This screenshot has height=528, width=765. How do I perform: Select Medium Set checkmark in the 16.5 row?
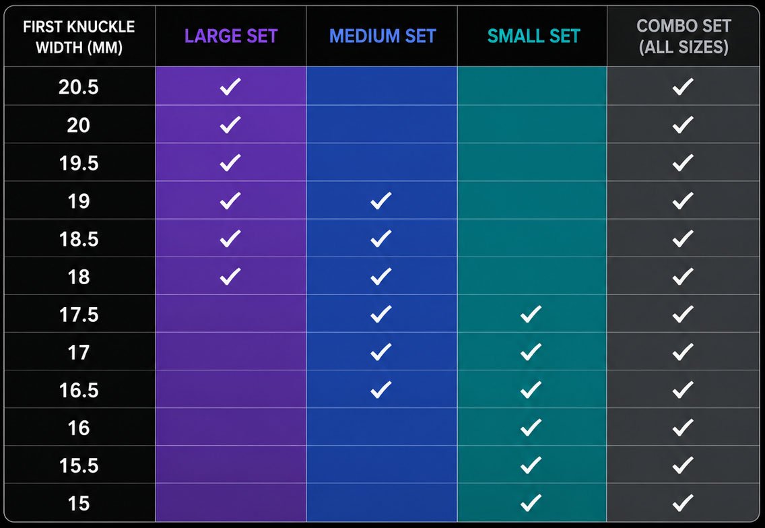click(x=381, y=389)
